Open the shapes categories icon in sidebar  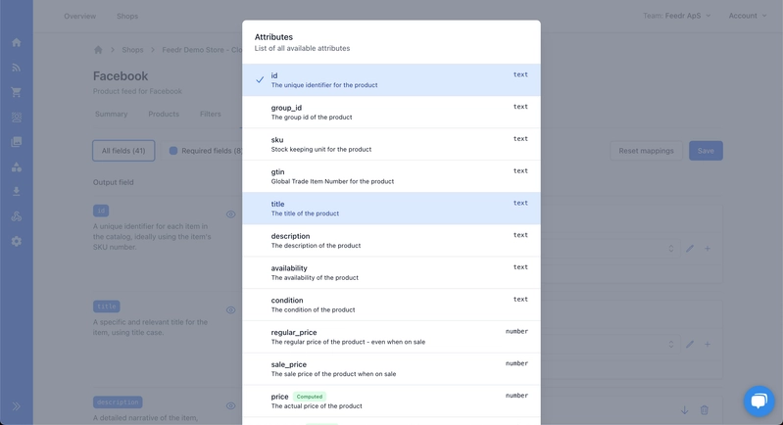(17, 167)
